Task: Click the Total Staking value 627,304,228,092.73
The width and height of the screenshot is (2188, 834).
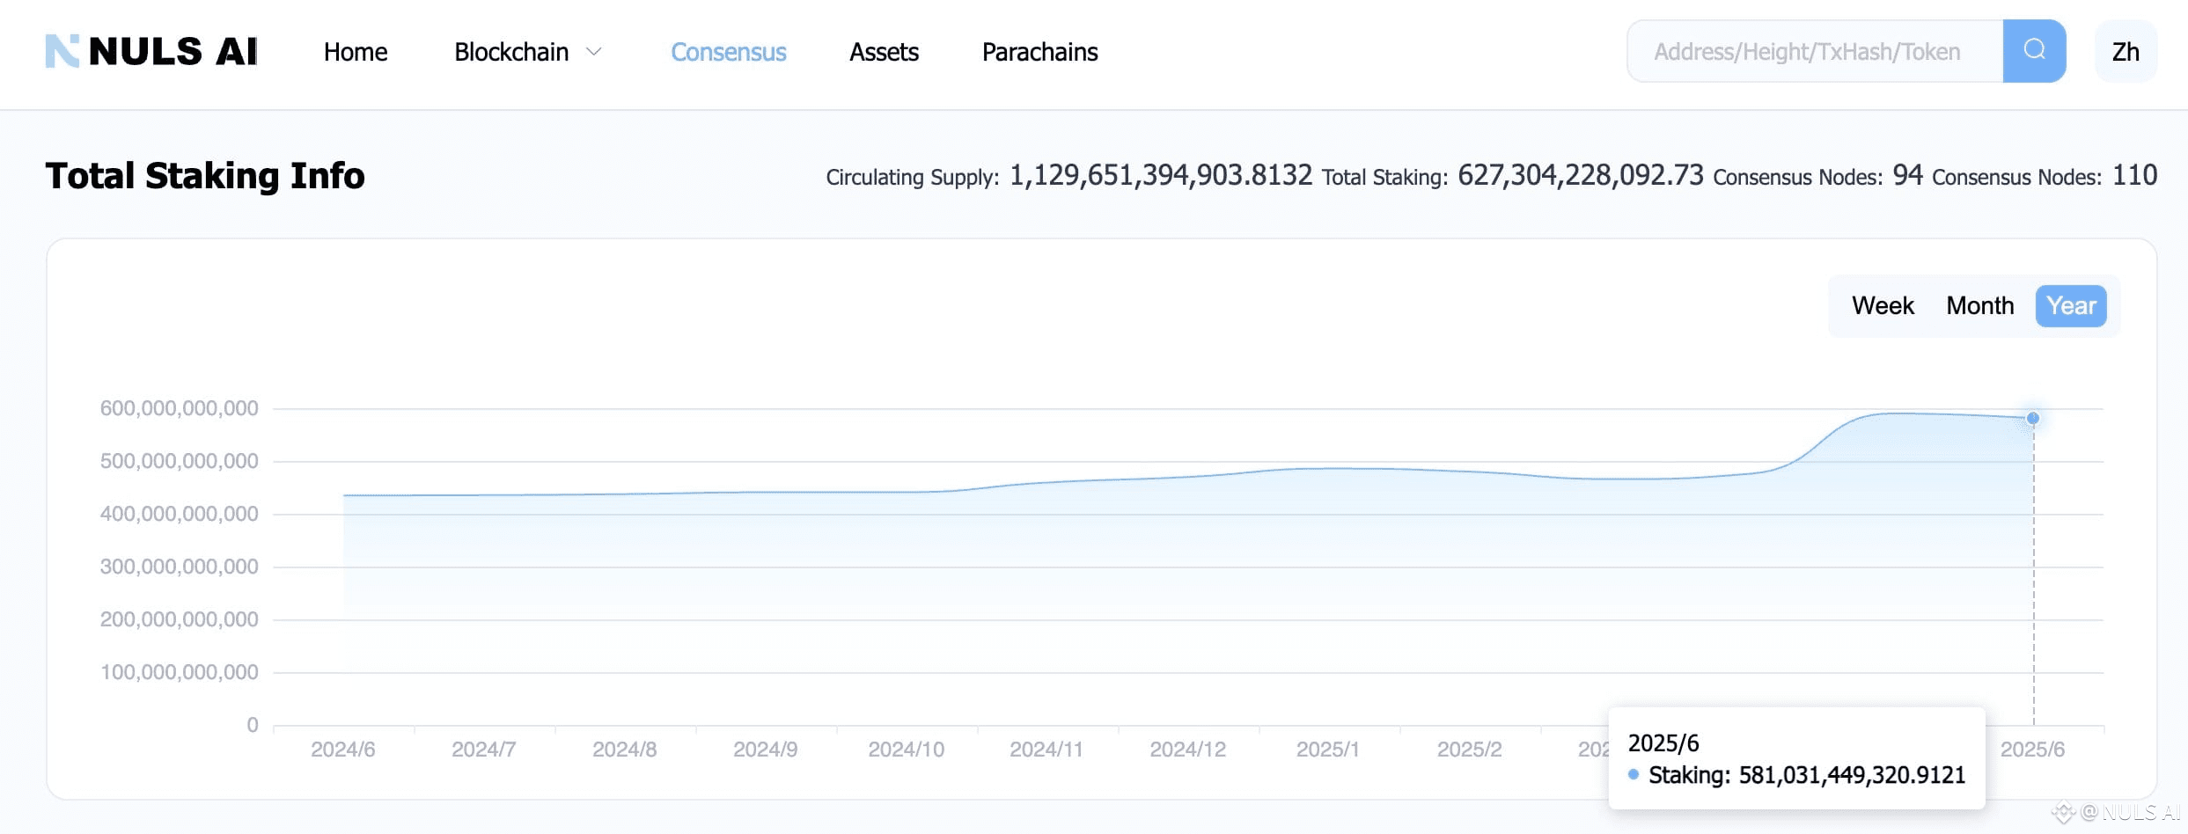Action: tap(1581, 175)
